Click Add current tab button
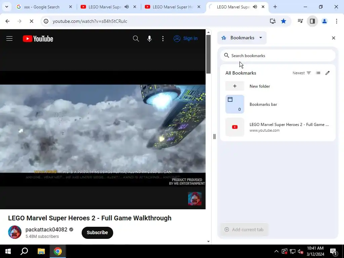The width and height of the screenshot is (344, 258). (x=244, y=229)
